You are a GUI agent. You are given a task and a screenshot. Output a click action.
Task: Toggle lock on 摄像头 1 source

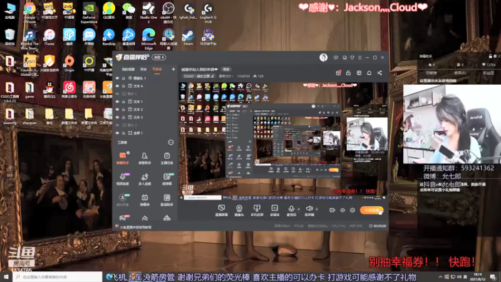[123, 78]
